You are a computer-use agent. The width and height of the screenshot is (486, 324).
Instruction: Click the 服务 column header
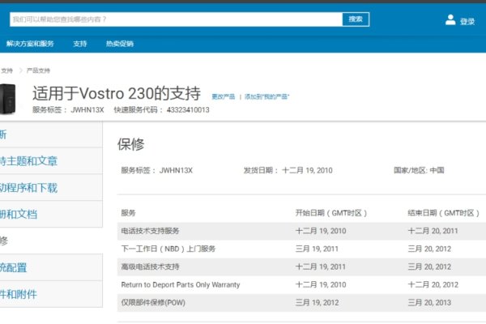click(x=128, y=213)
